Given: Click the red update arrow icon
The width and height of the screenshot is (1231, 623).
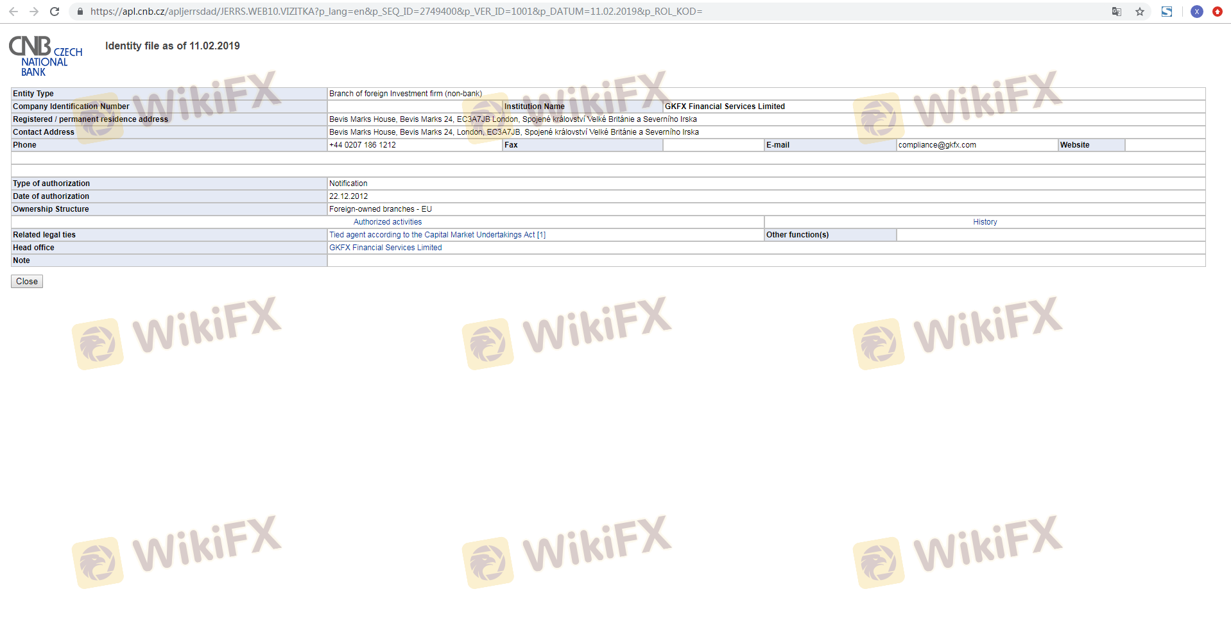Looking at the screenshot, I should click(1218, 12).
